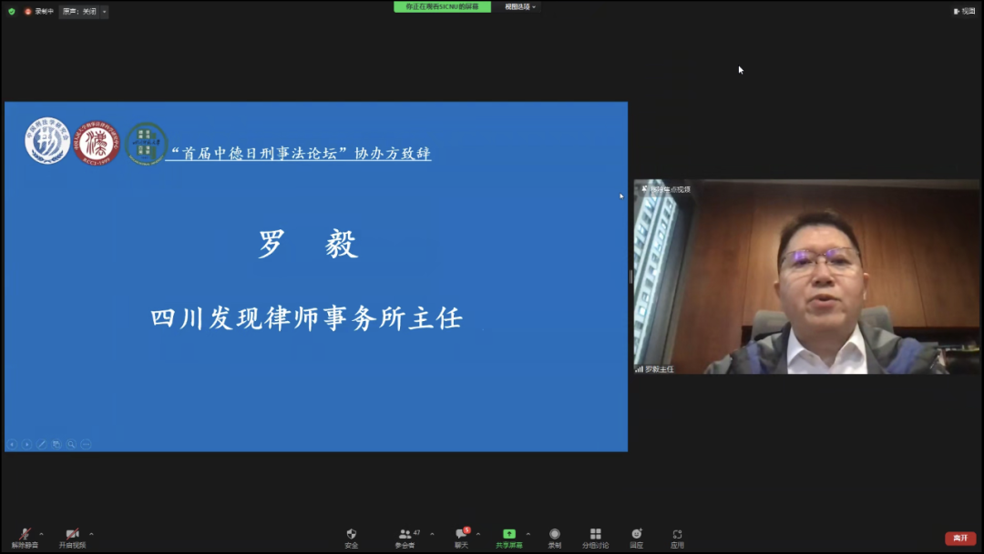Start recording with the 录制 icon
Image resolution: width=984 pixels, height=554 pixels.
(x=554, y=535)
